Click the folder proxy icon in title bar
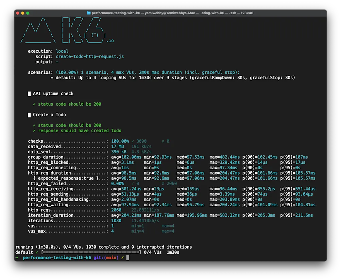Viewport: 341px width, 280px height. click(x=89, y=13)
